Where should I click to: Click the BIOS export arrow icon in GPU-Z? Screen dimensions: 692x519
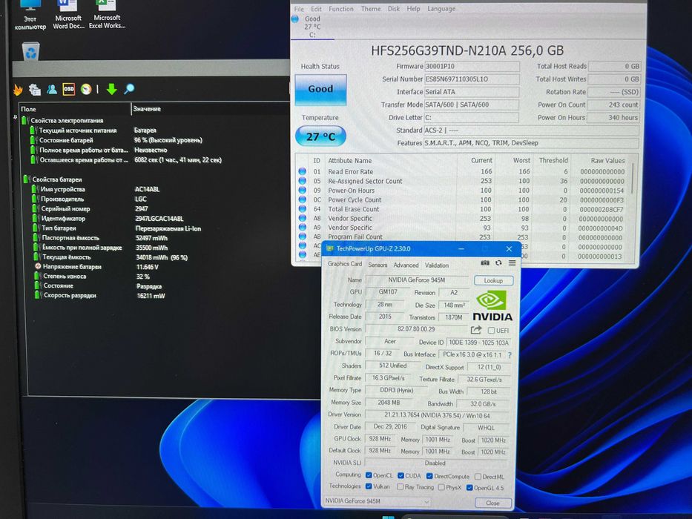pos(475,330)
